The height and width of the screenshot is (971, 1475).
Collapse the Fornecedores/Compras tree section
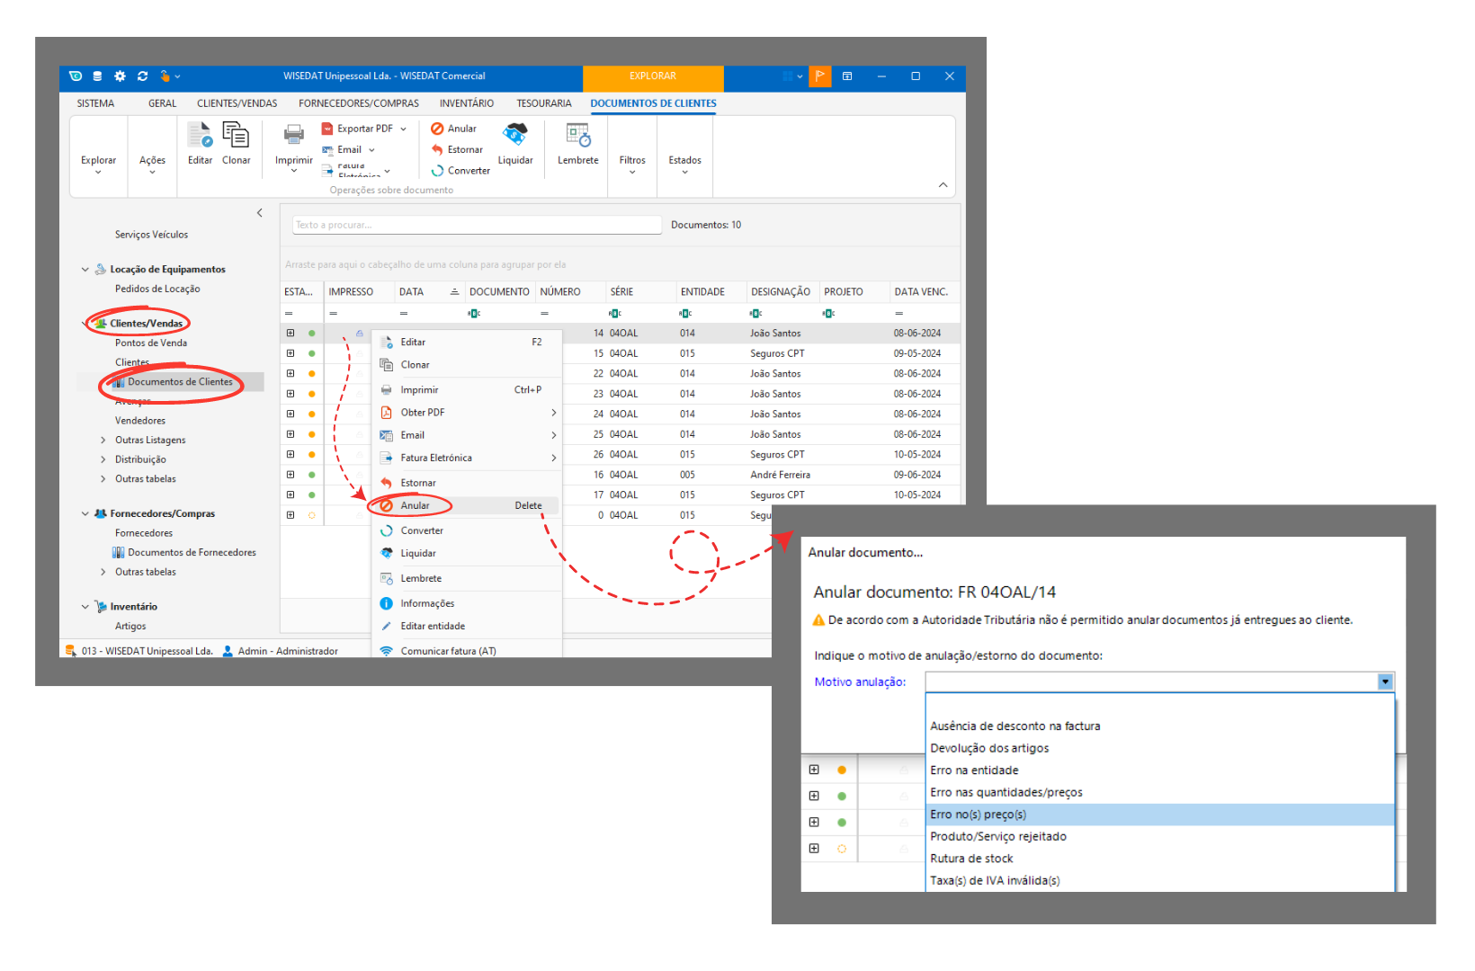coord(85,514)
